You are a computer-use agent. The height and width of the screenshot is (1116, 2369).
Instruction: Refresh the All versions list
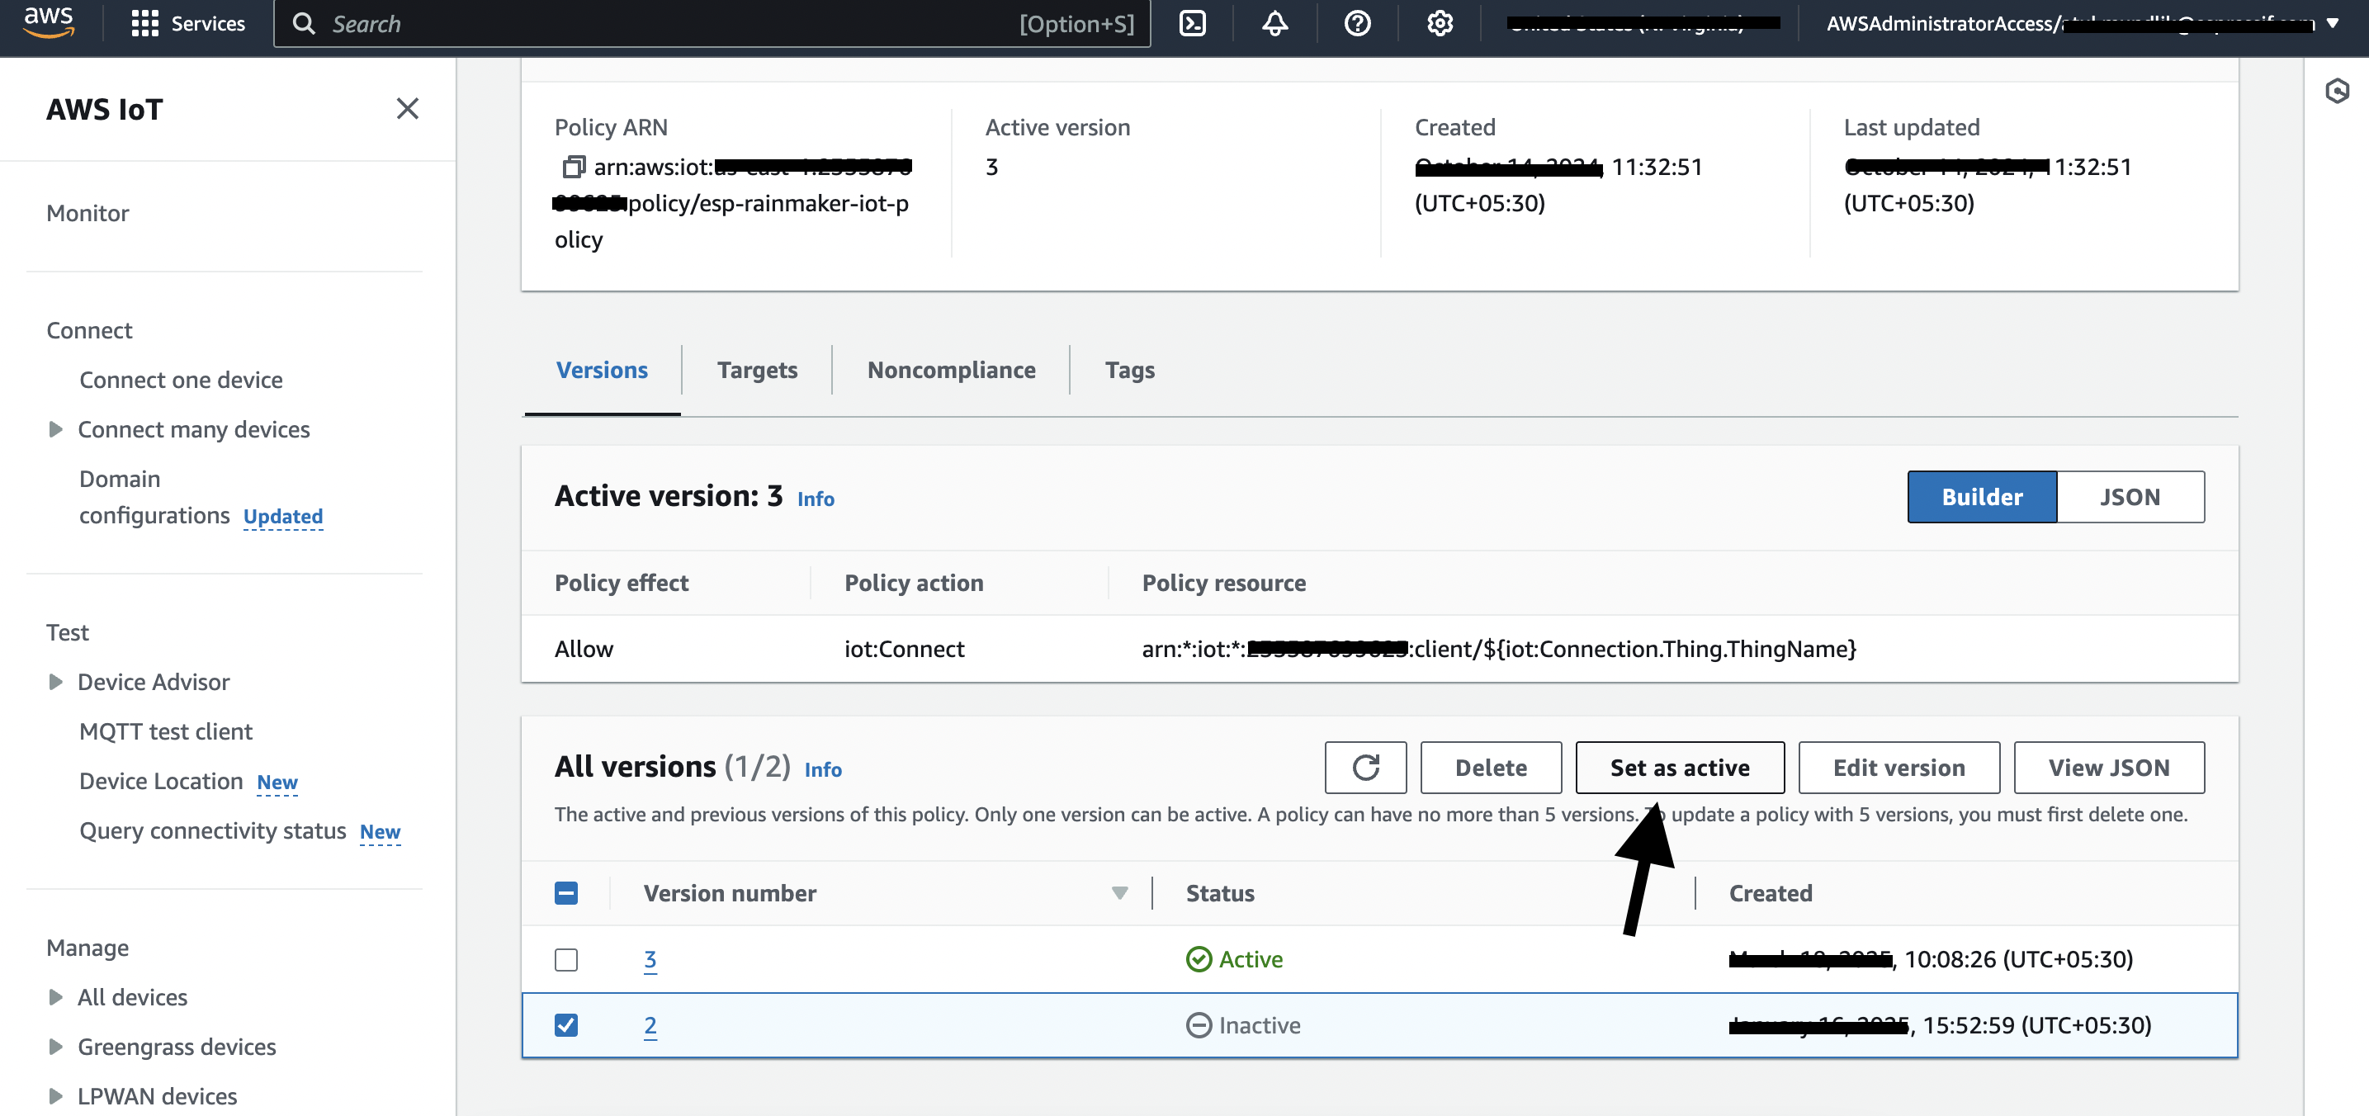point(1364,767)
